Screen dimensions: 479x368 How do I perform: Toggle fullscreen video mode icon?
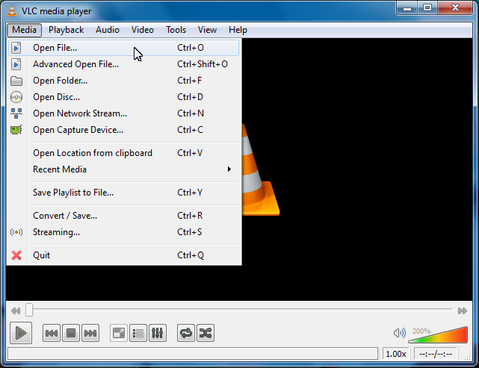click(118, 333)
